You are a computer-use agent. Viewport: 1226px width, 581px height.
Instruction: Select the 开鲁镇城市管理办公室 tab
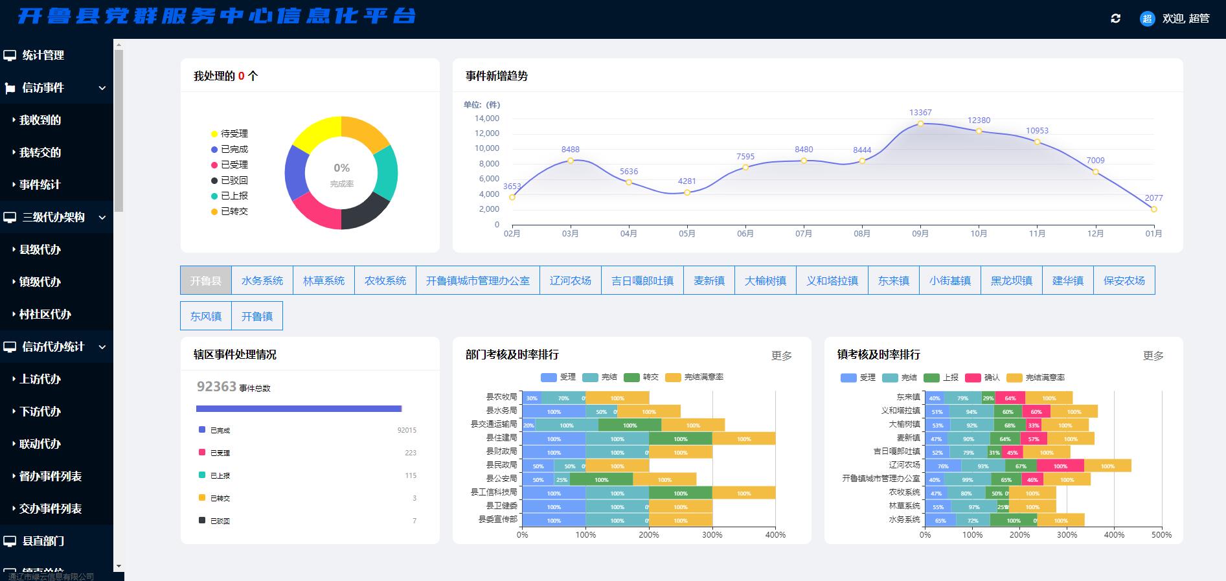click(x=478, y=280)
